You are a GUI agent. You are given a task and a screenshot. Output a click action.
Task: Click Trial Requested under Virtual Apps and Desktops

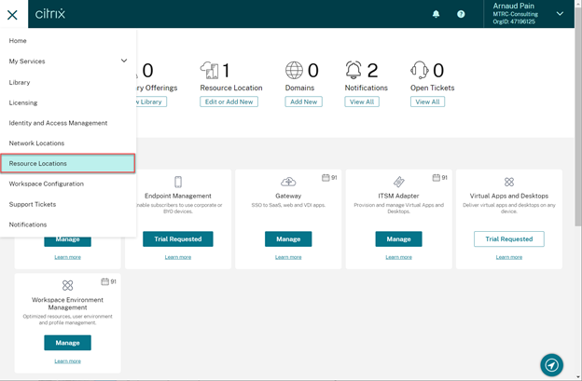508,239
